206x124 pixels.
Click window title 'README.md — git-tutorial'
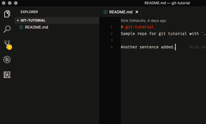coord(167,3)
